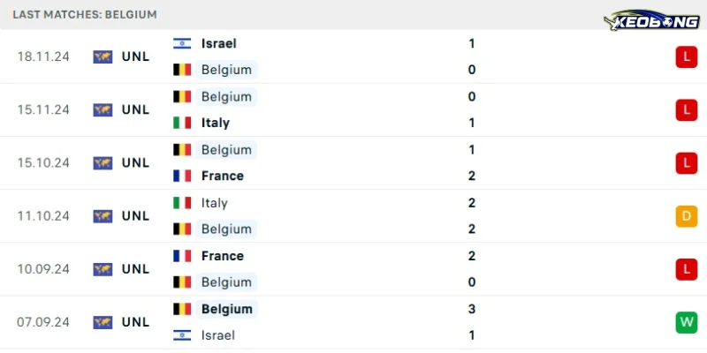Click the red L badge for 18.11.24 match

[687, 56]
